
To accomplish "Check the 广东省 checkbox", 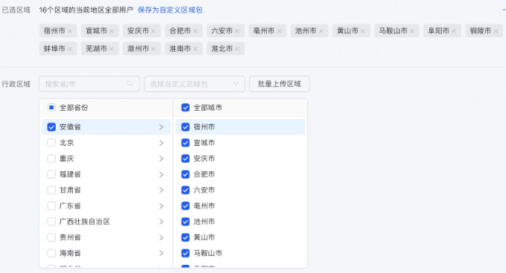I will click(x=51, y=206).
